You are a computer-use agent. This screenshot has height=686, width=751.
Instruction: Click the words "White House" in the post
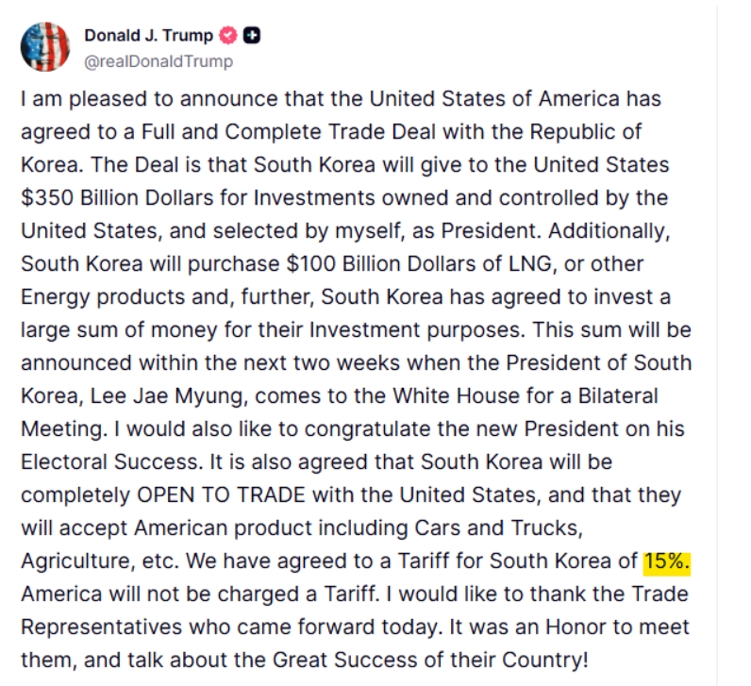[456, 396]
